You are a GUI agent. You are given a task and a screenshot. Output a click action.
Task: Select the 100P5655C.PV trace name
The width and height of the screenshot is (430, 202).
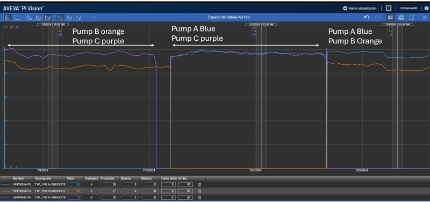[22, 197]
